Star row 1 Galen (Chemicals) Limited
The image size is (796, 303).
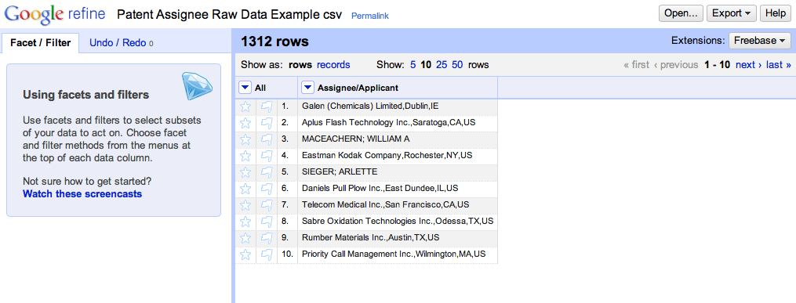(245, 106)
